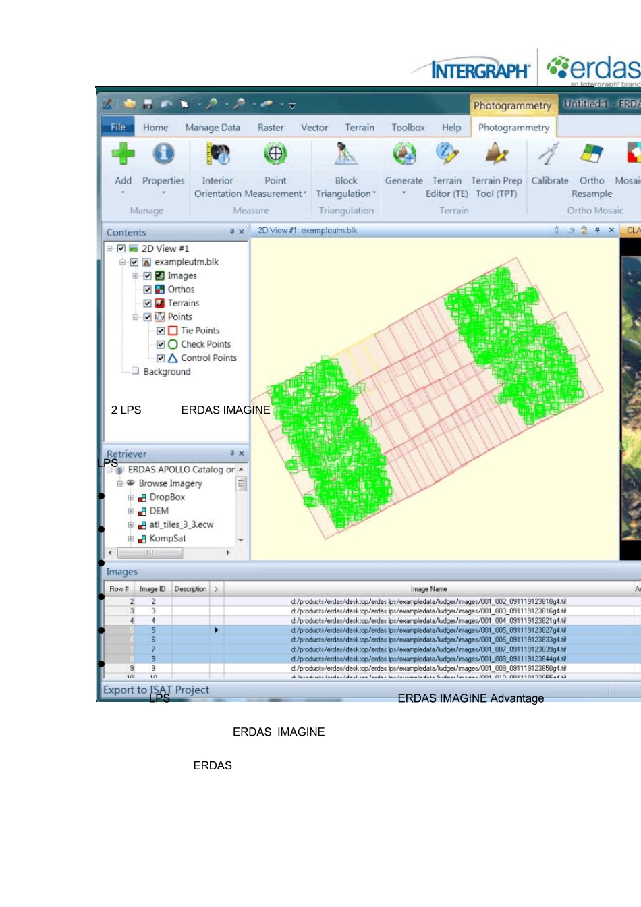Select the Terrain Prep Tool icon
The height and width of the screenshot is (907, 641).
[497, 154]
